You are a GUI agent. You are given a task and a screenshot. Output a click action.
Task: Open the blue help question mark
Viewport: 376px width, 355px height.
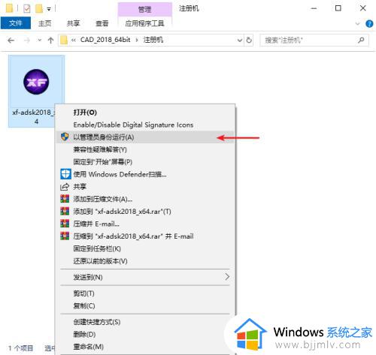tap(369, 24)
